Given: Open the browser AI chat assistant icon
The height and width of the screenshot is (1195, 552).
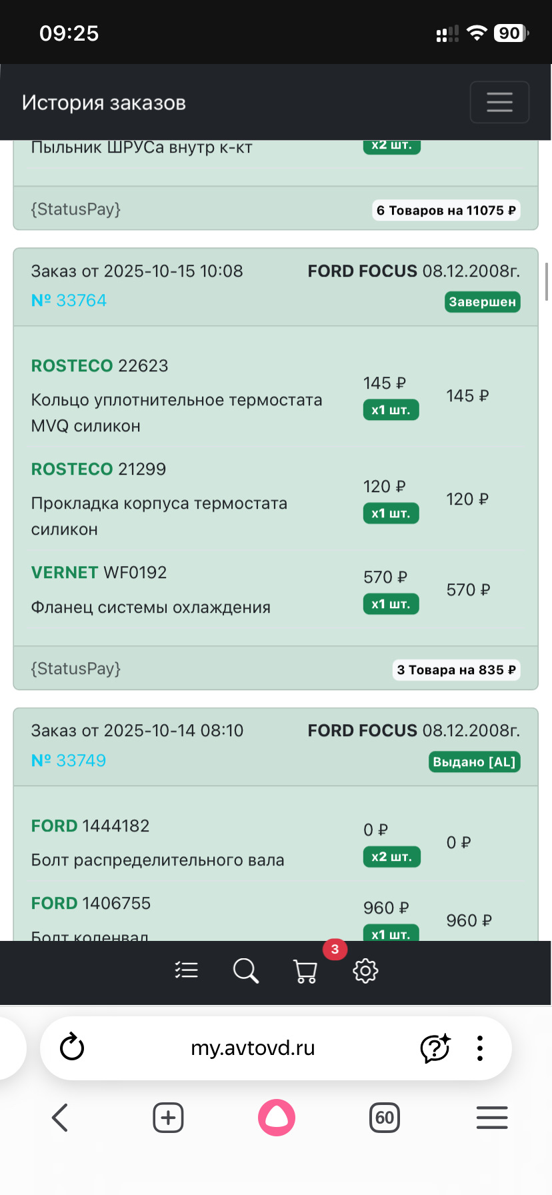Looking at the screenshot, I should point(435,1048).
